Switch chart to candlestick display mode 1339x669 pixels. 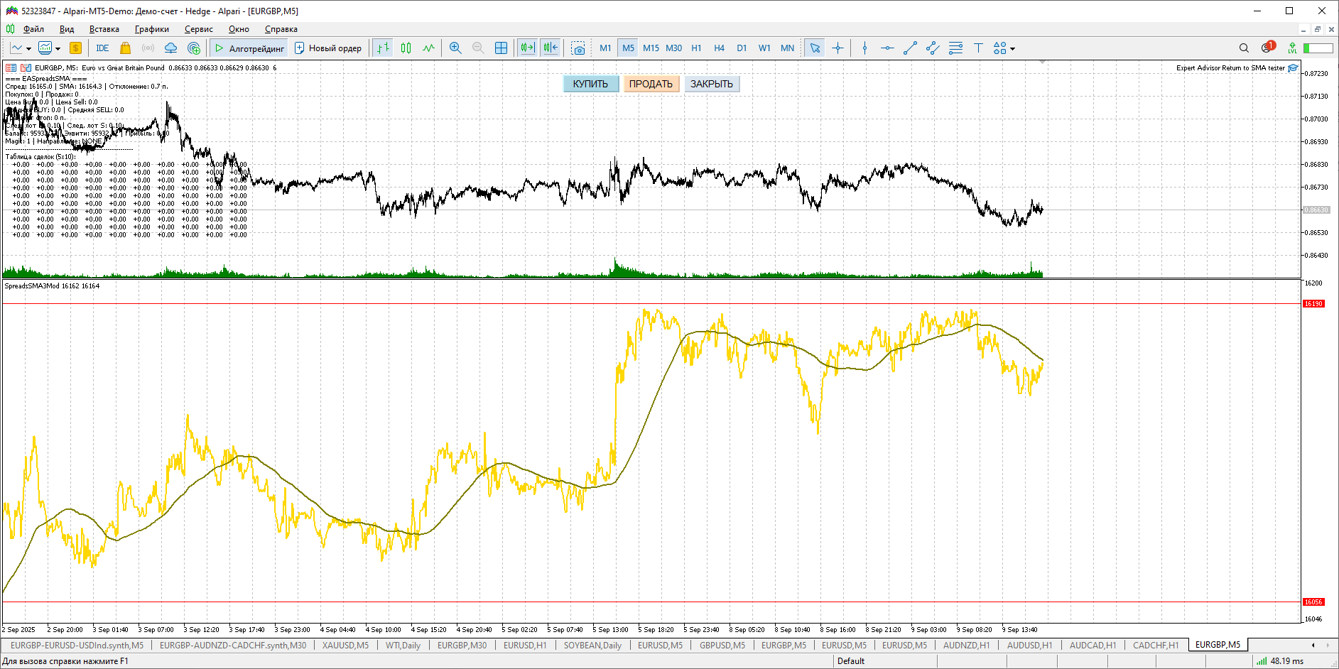coord(406,48)
